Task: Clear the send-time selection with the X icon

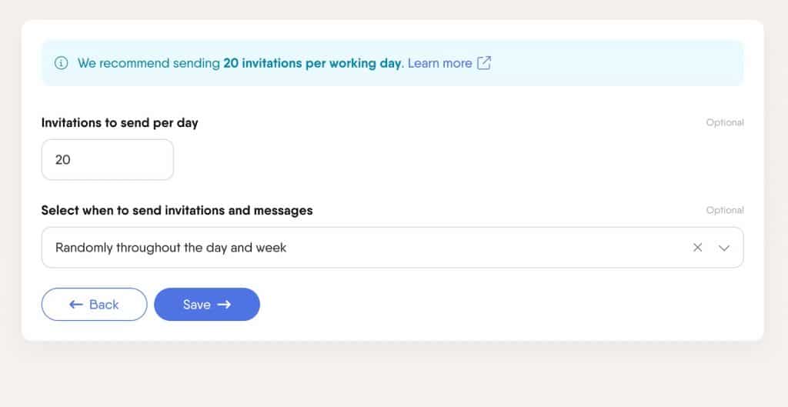Action: [697, 247]
